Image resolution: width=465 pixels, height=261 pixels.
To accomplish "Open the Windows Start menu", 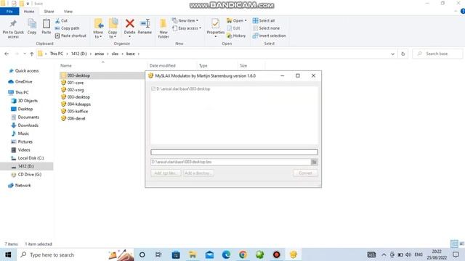I will point(8,254).
